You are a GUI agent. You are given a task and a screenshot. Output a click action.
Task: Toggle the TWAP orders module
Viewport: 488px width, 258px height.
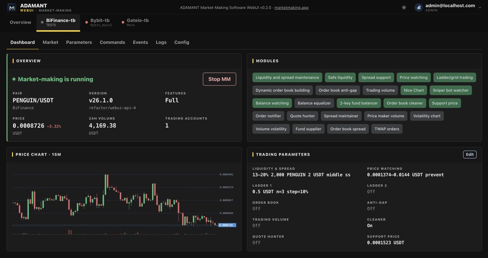click(387, 129)
